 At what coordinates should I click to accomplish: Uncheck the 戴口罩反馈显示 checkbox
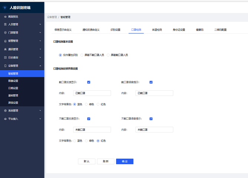tap(89, 82)
